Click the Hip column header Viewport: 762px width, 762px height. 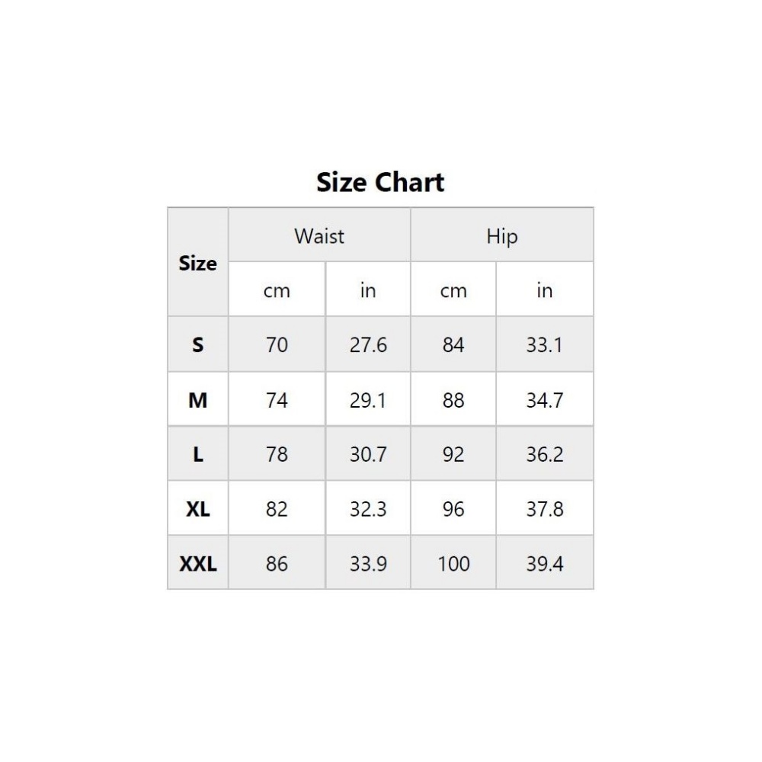(x=501, y=236)
